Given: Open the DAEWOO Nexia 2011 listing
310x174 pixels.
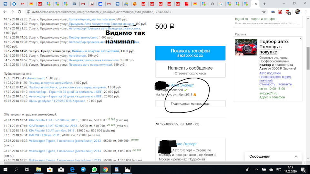Looking at the screenshot, I should click(x=44, y=135).
